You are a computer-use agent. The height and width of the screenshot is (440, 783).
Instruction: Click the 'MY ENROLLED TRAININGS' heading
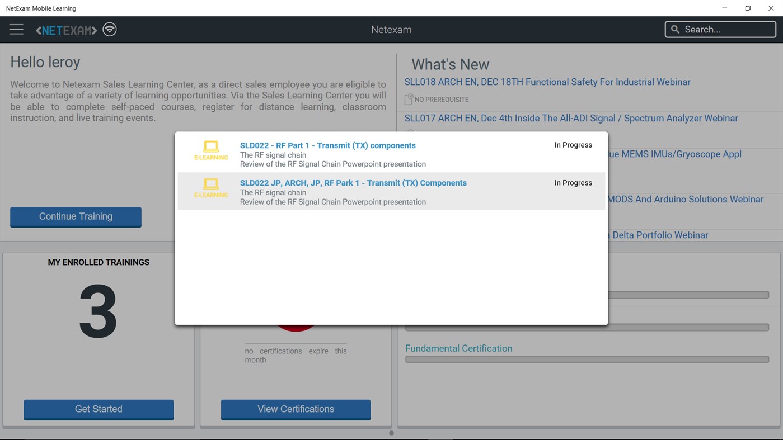(99, 262)
